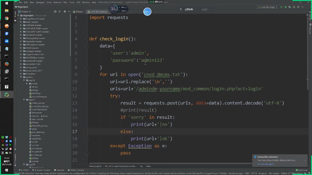Screen dimensions: 312x175
Task: Click the locate/scroll from source icon
Action: pos(55,12)
